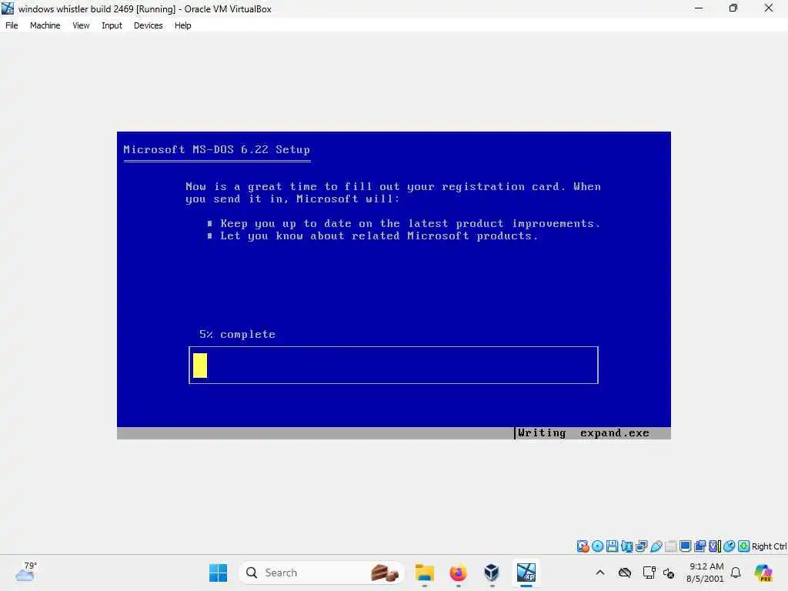This screenshot has width=788, height=591.
Task: Click the muted volume tray icon
Action: pos(669,573)
